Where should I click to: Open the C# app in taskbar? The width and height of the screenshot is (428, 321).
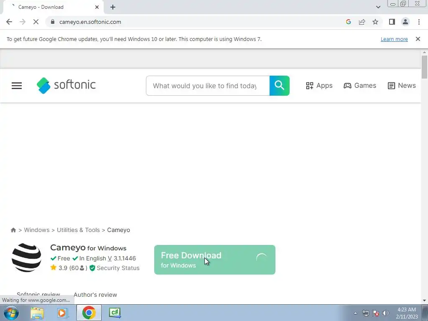click(x=115, y=313)
